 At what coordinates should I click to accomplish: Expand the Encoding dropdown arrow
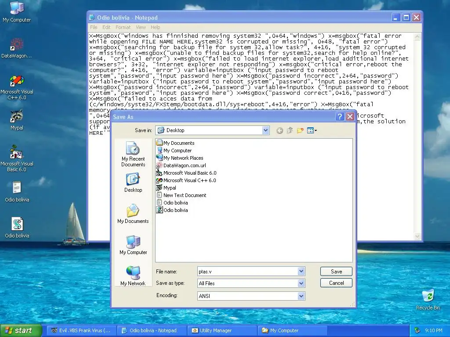click(301, 296)
